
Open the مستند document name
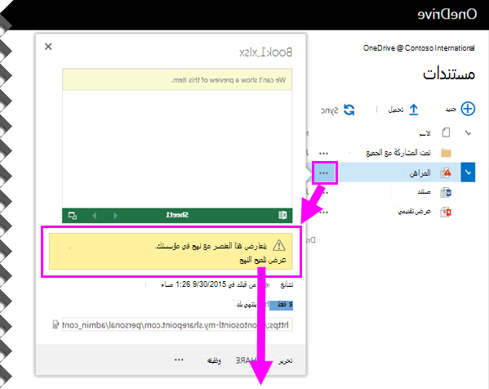425,192
